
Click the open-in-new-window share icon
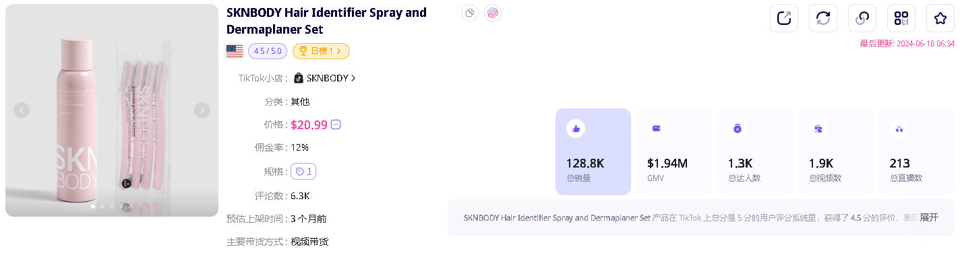click(x=784, y=18)
